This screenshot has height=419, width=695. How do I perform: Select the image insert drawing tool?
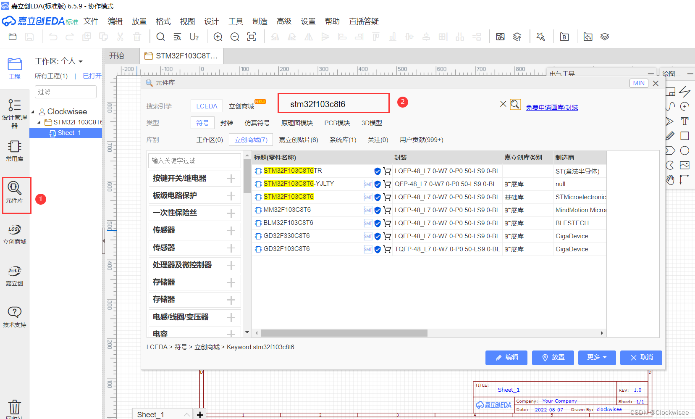685,165
